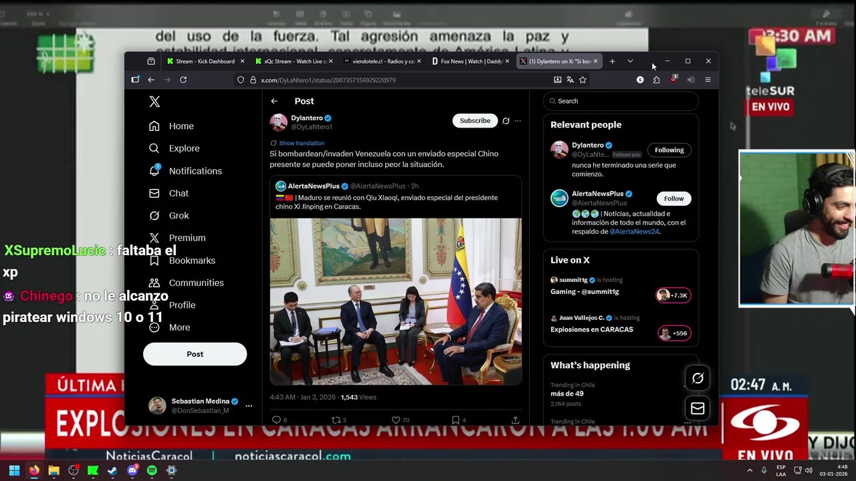This screenshot has width=856, height=481.
Task: Open Communities in X sidebar
Action: [x=186, y=283]
